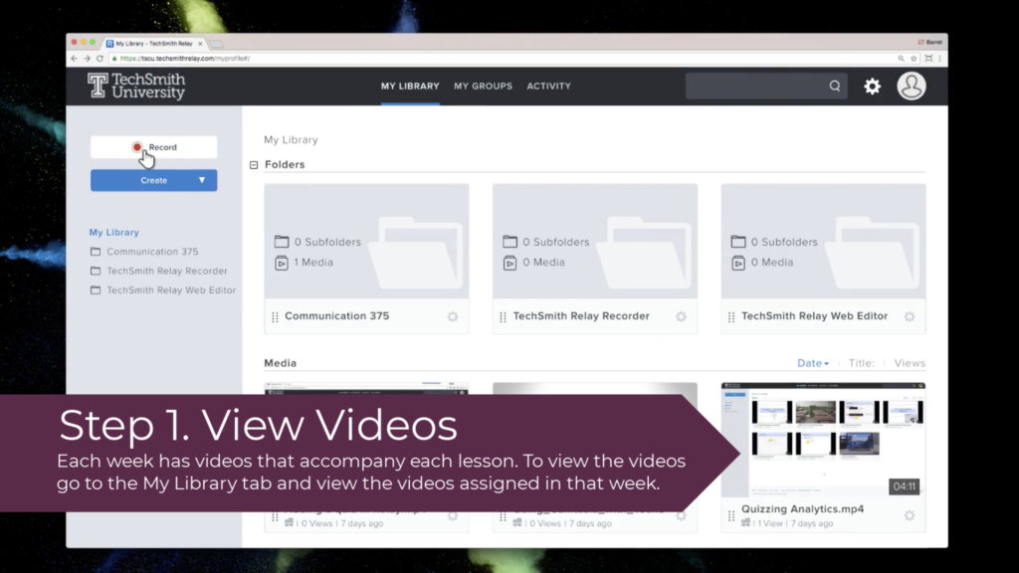Open TechSmith Relay Web Editor in the sidebar

171,290
